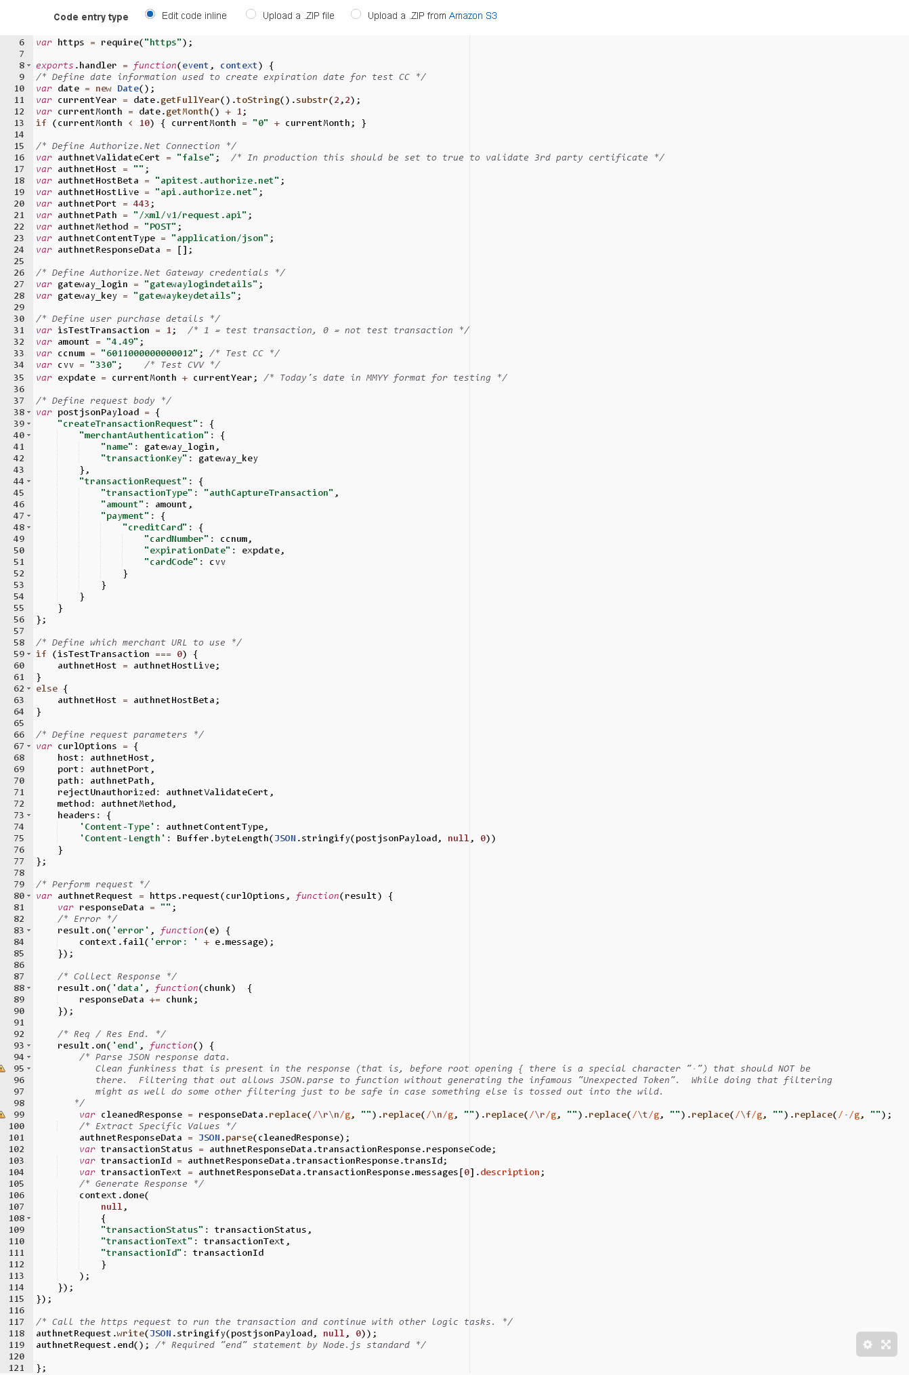
Task: Click warning icon on line 95
Action: click(3, 1068)
